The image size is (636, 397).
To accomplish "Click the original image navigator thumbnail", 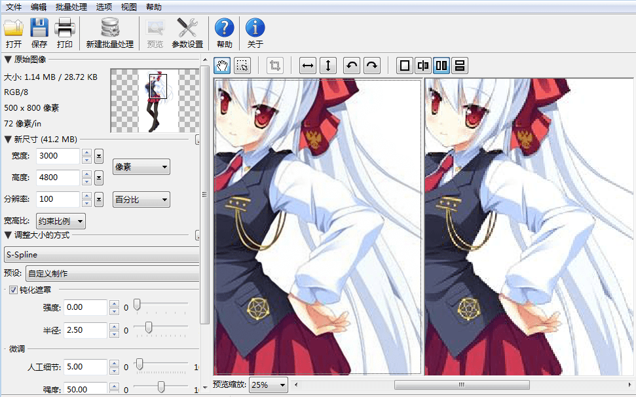I will coord(155,101).
